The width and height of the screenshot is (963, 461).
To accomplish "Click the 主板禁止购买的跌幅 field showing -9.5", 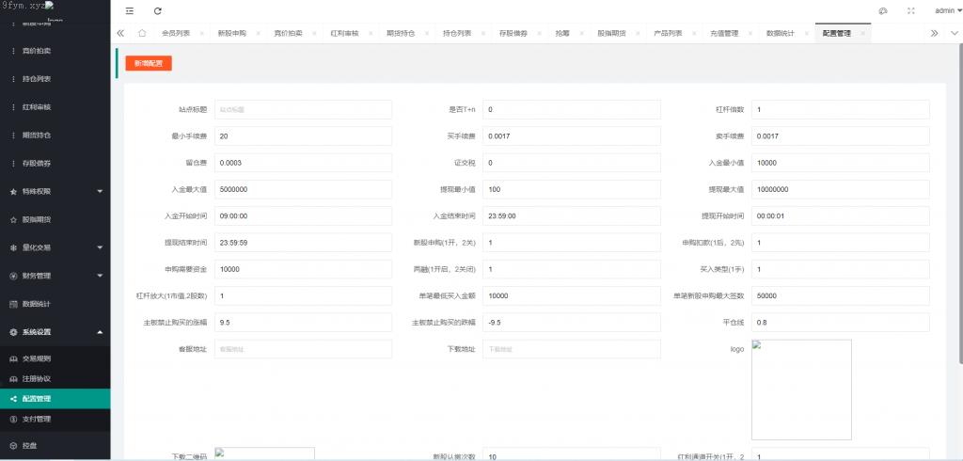I will coord(572,322).
